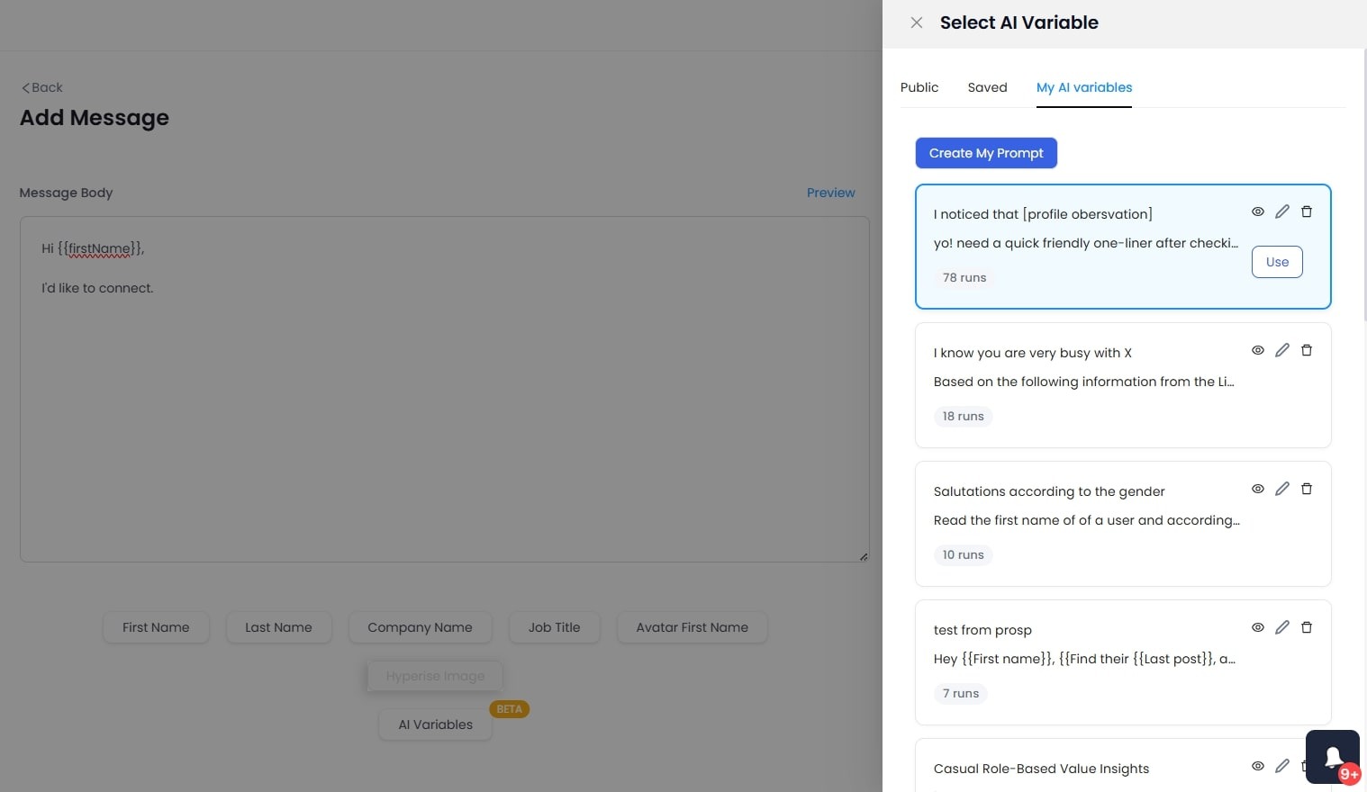Open the notifications bell
This screenshot has width=1367, height=792.
(1332, 756)
